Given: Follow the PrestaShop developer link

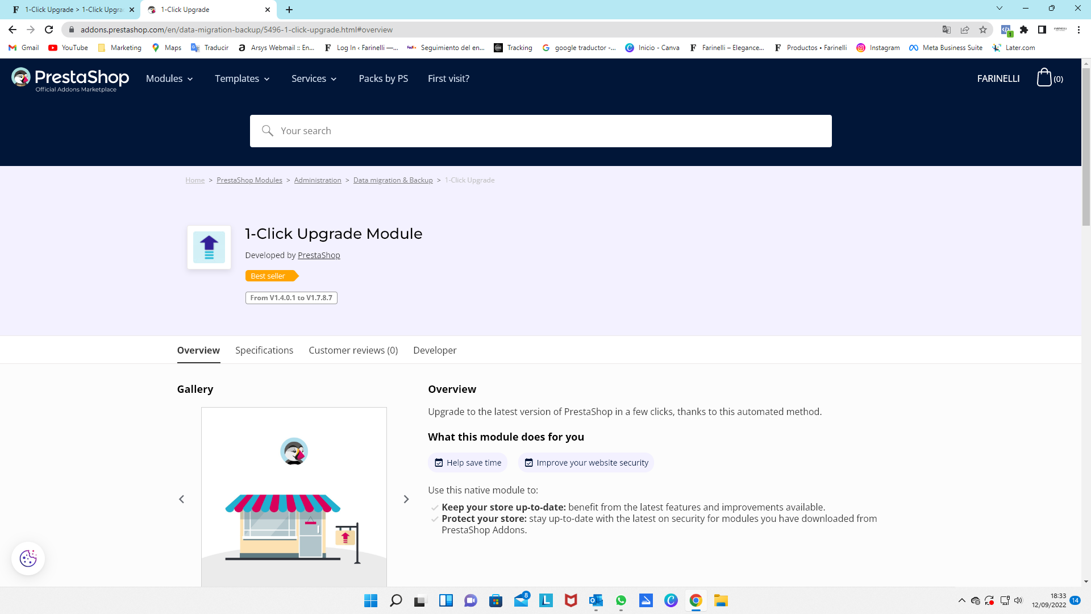Looking at the screenshot, I should [319, 255].
